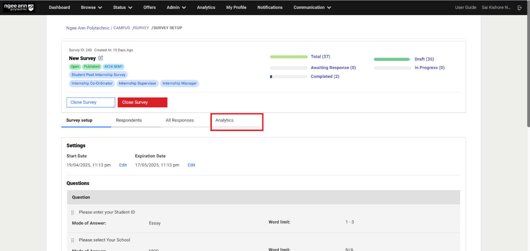The image size is (530, 251).
Task: Open the Communication dropdown menu
Action: click(312, 7)
